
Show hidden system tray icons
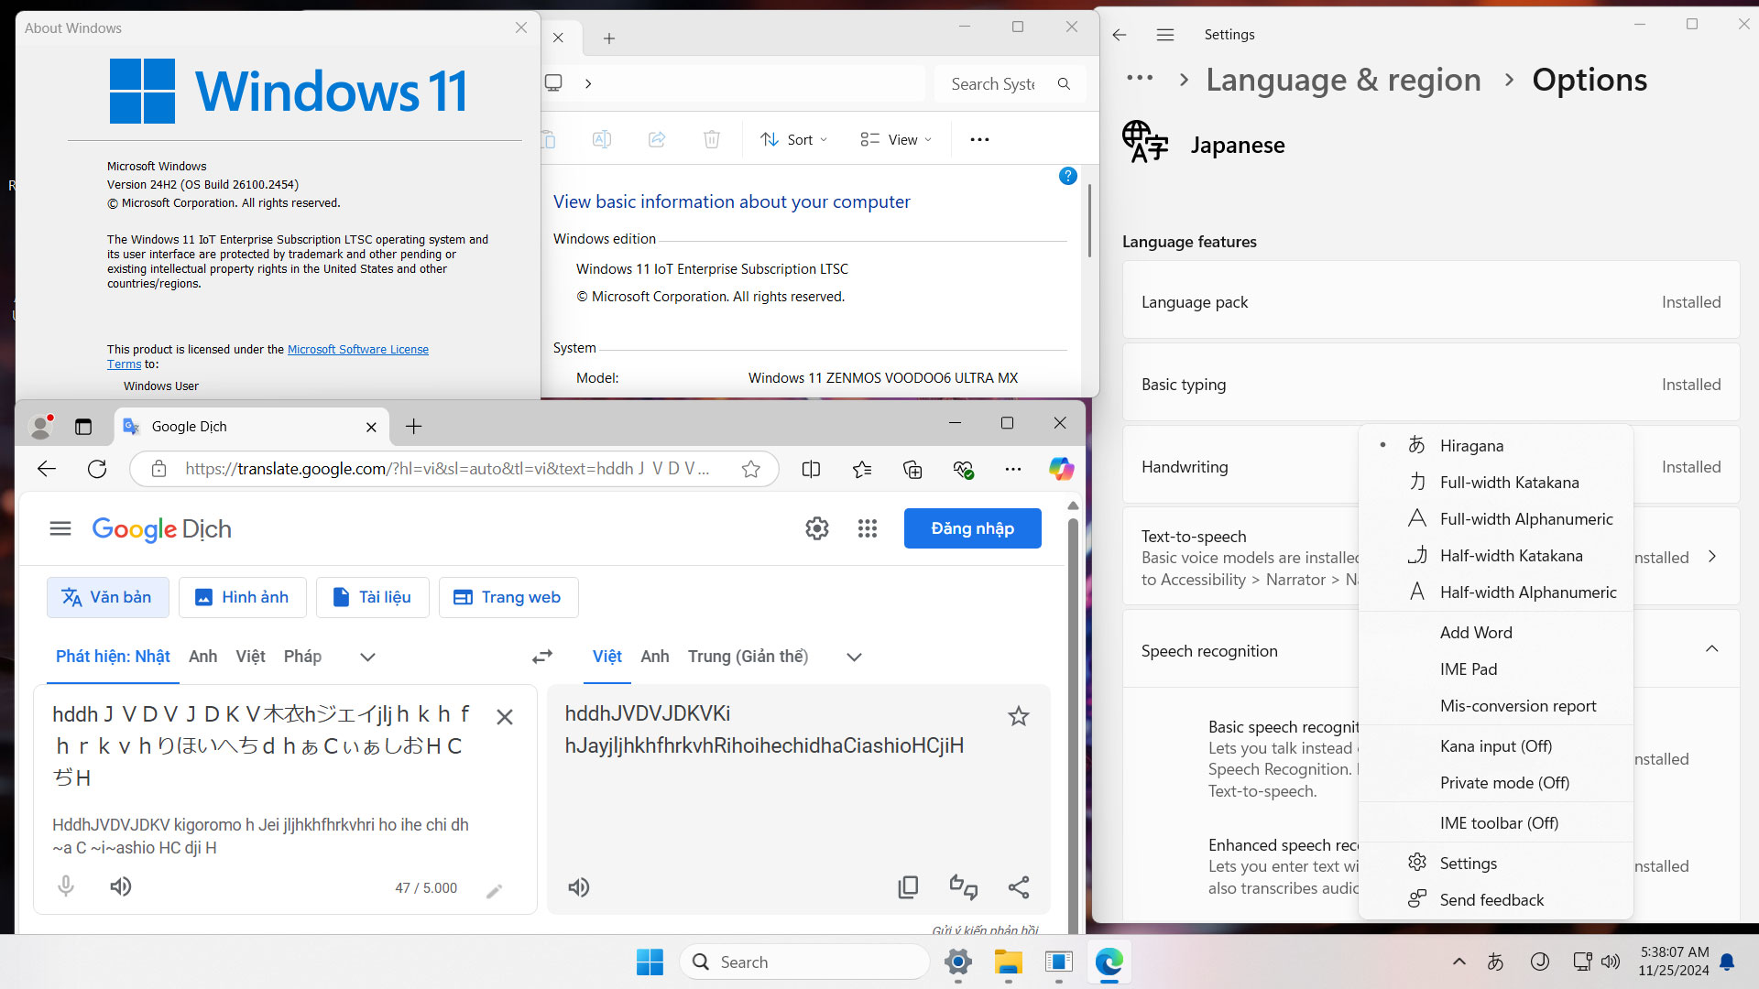[1459, 962]
